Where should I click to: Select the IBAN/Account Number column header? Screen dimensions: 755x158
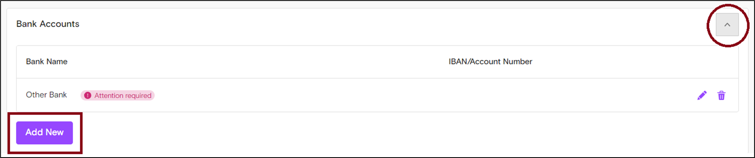[490, 62]
